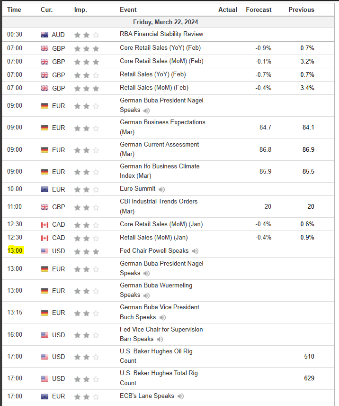339x406 pixels.
Task: Click speaker icon beside Fed Chair Powell Speaks
Action: pos(195,251)
